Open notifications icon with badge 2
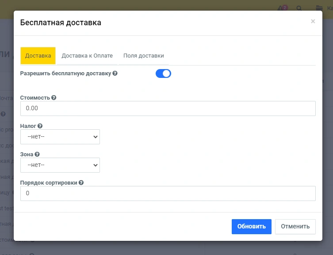The image size is (333, 255). (x=281, y=8)
